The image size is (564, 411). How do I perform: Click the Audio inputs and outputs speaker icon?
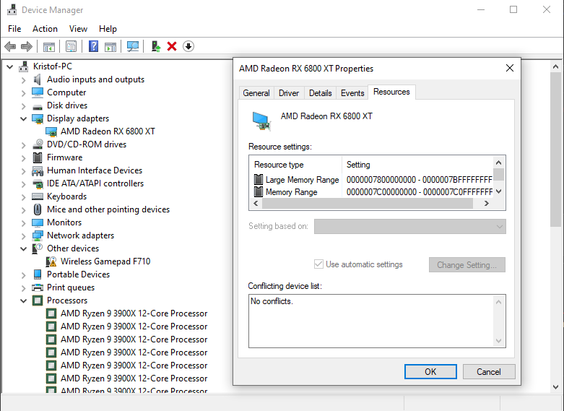(38, 79)
